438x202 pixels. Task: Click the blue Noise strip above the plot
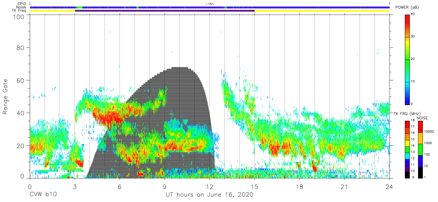tap(210, 7)
